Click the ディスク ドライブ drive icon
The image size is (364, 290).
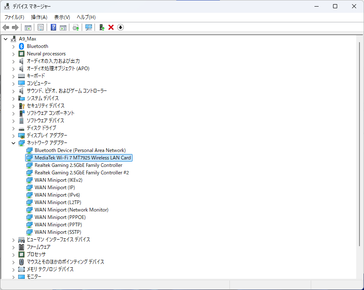(x=21, y=128)
